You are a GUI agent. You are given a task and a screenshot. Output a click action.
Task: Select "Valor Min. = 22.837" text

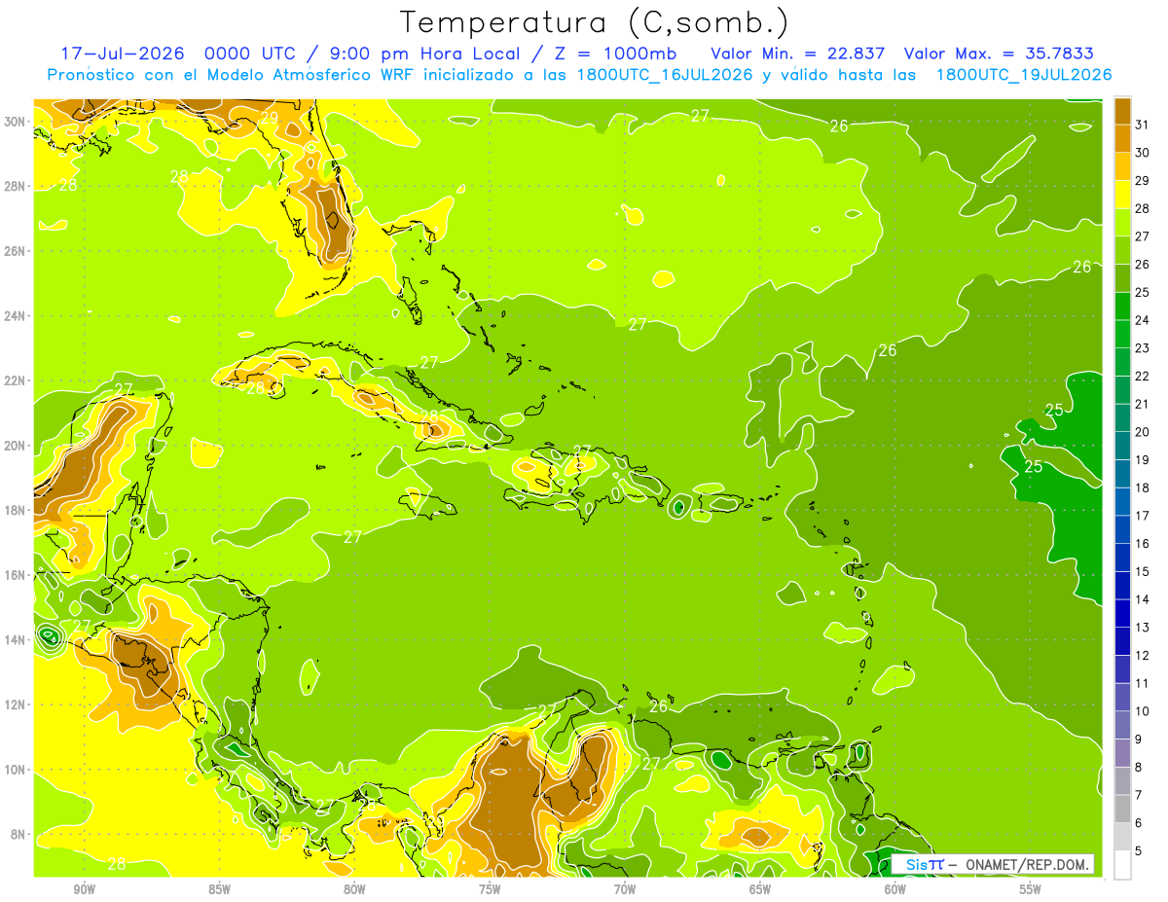pos(797,53)
